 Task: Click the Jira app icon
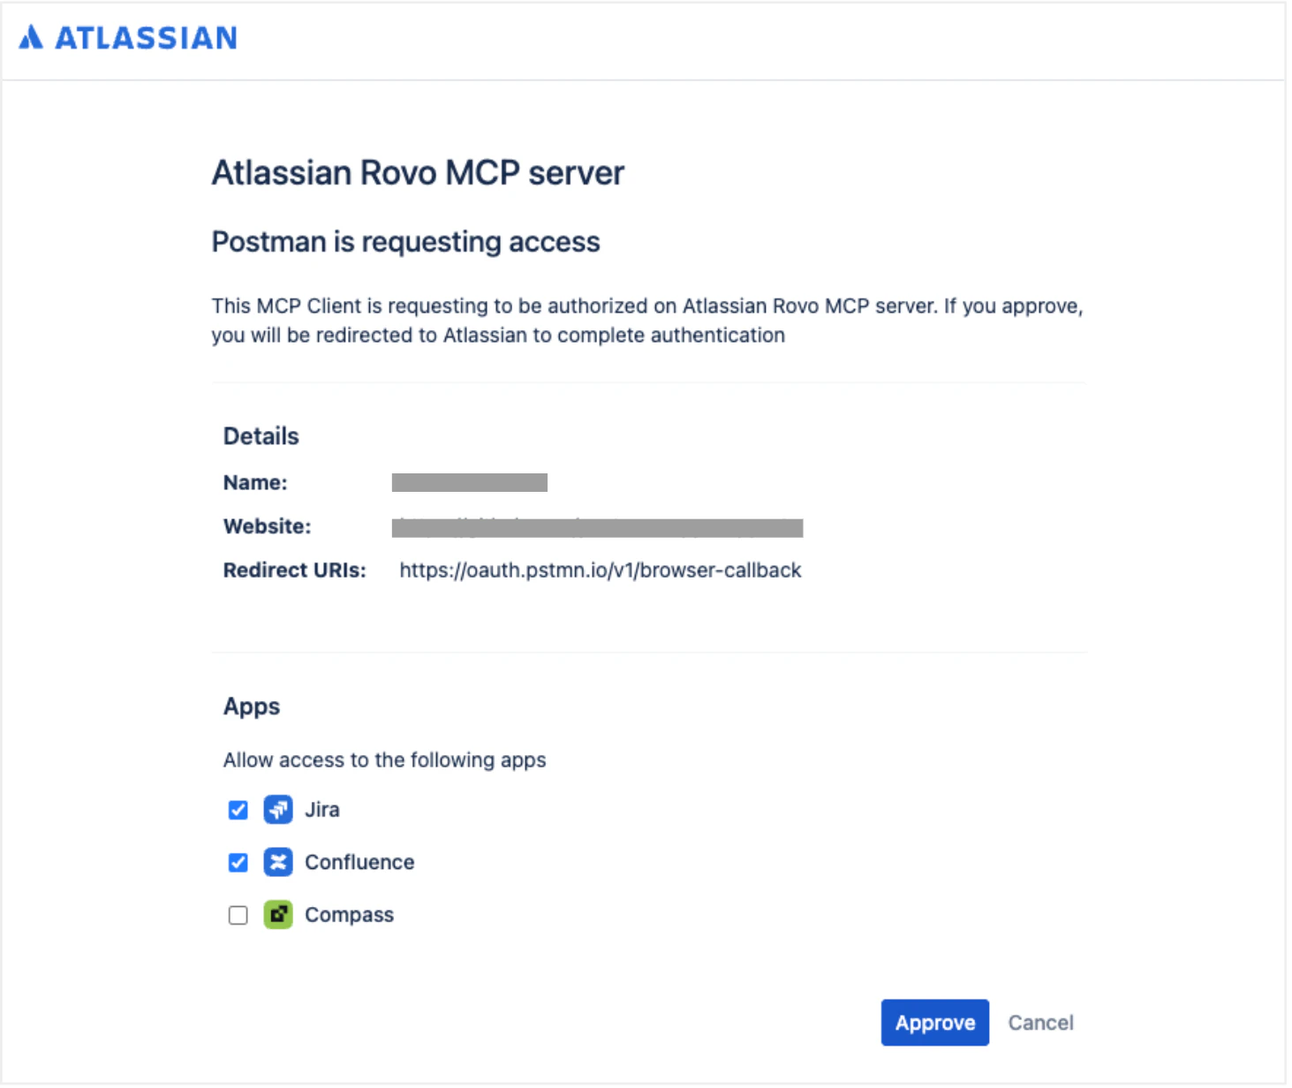click(x=277, y=809)
